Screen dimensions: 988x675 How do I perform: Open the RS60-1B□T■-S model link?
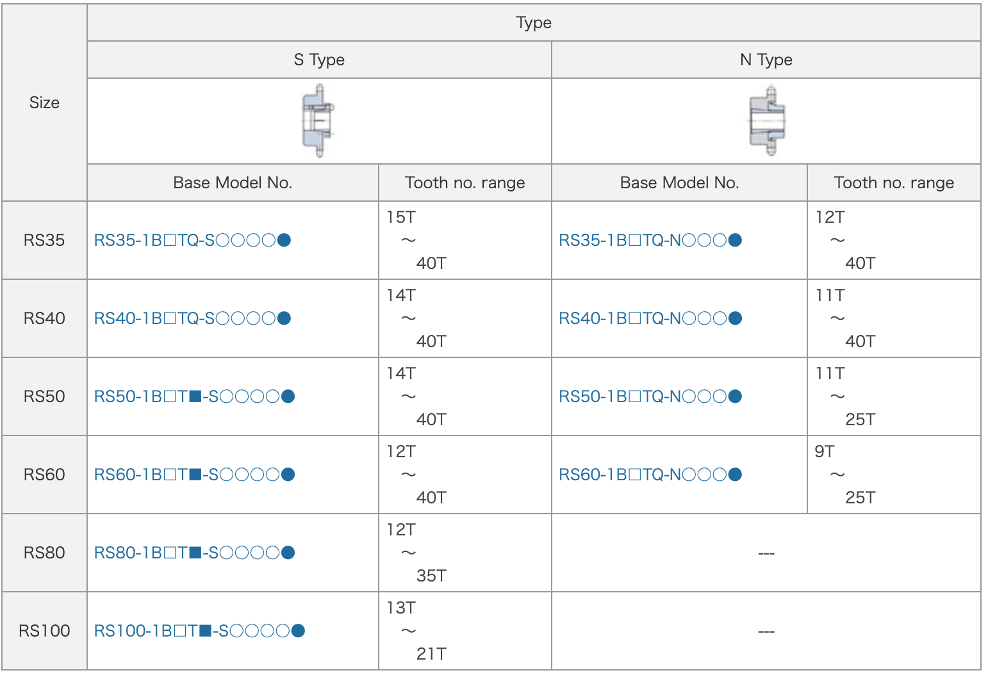coord(195,475)
